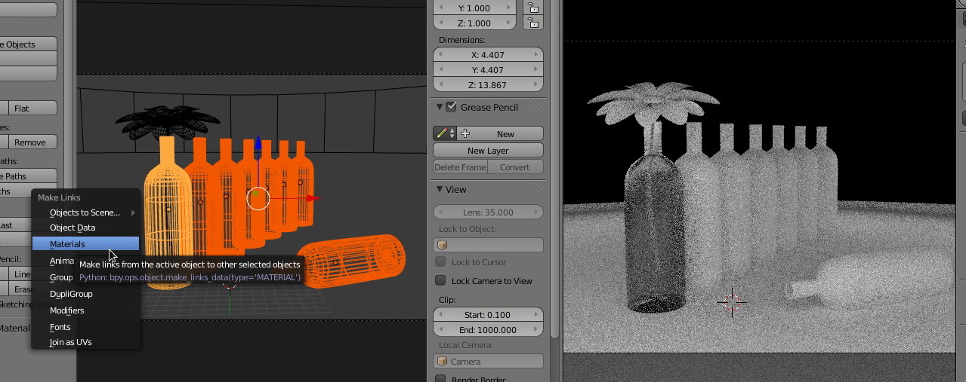
Task: Choose Modifiers from Make Links menu
Action: [67, 310]
